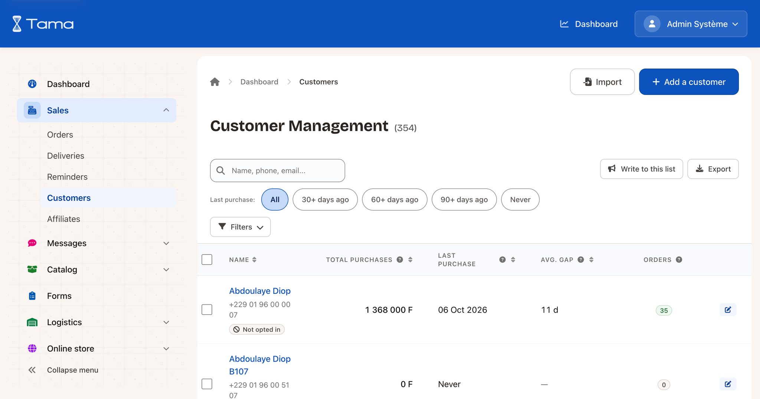Edit the first Abdoulaye Diop customer
Viewport: 760px width, 399px height.
point(728,310)
